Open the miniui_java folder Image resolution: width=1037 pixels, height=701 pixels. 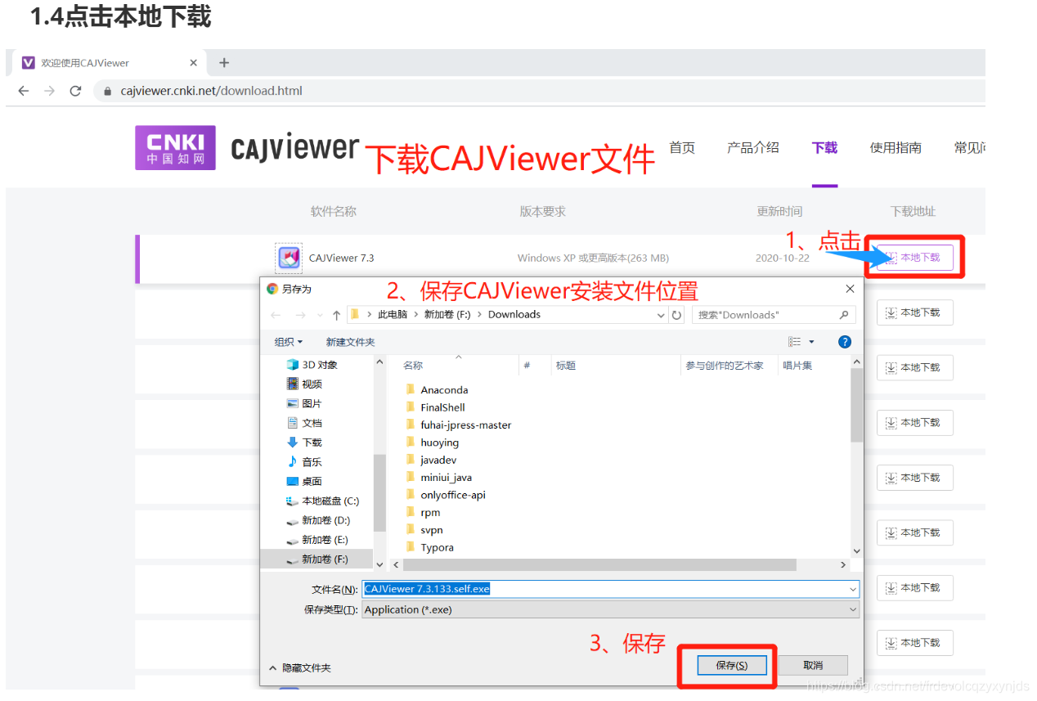438,478
